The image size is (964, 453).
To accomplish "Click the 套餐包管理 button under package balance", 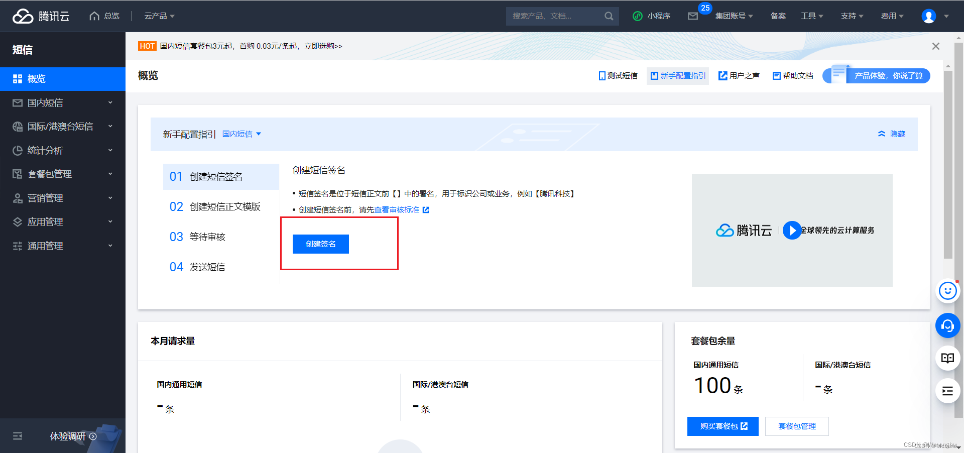I will coord(797,426).
